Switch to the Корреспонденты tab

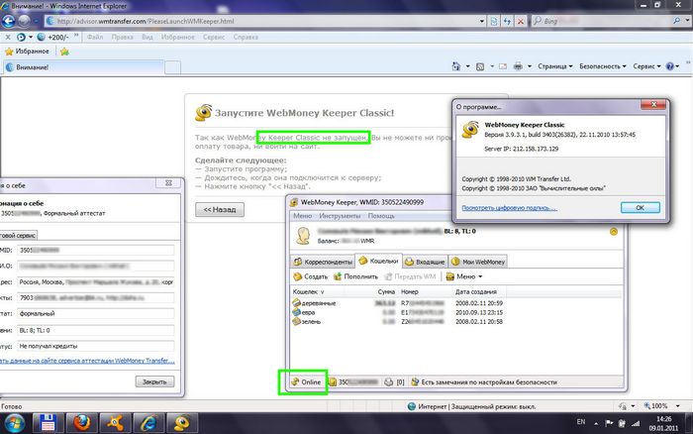(x=322, y=261)
